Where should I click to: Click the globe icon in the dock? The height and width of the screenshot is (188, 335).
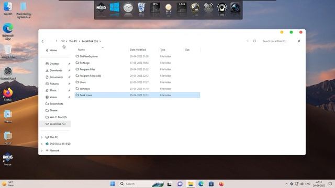tap(195, 8)
